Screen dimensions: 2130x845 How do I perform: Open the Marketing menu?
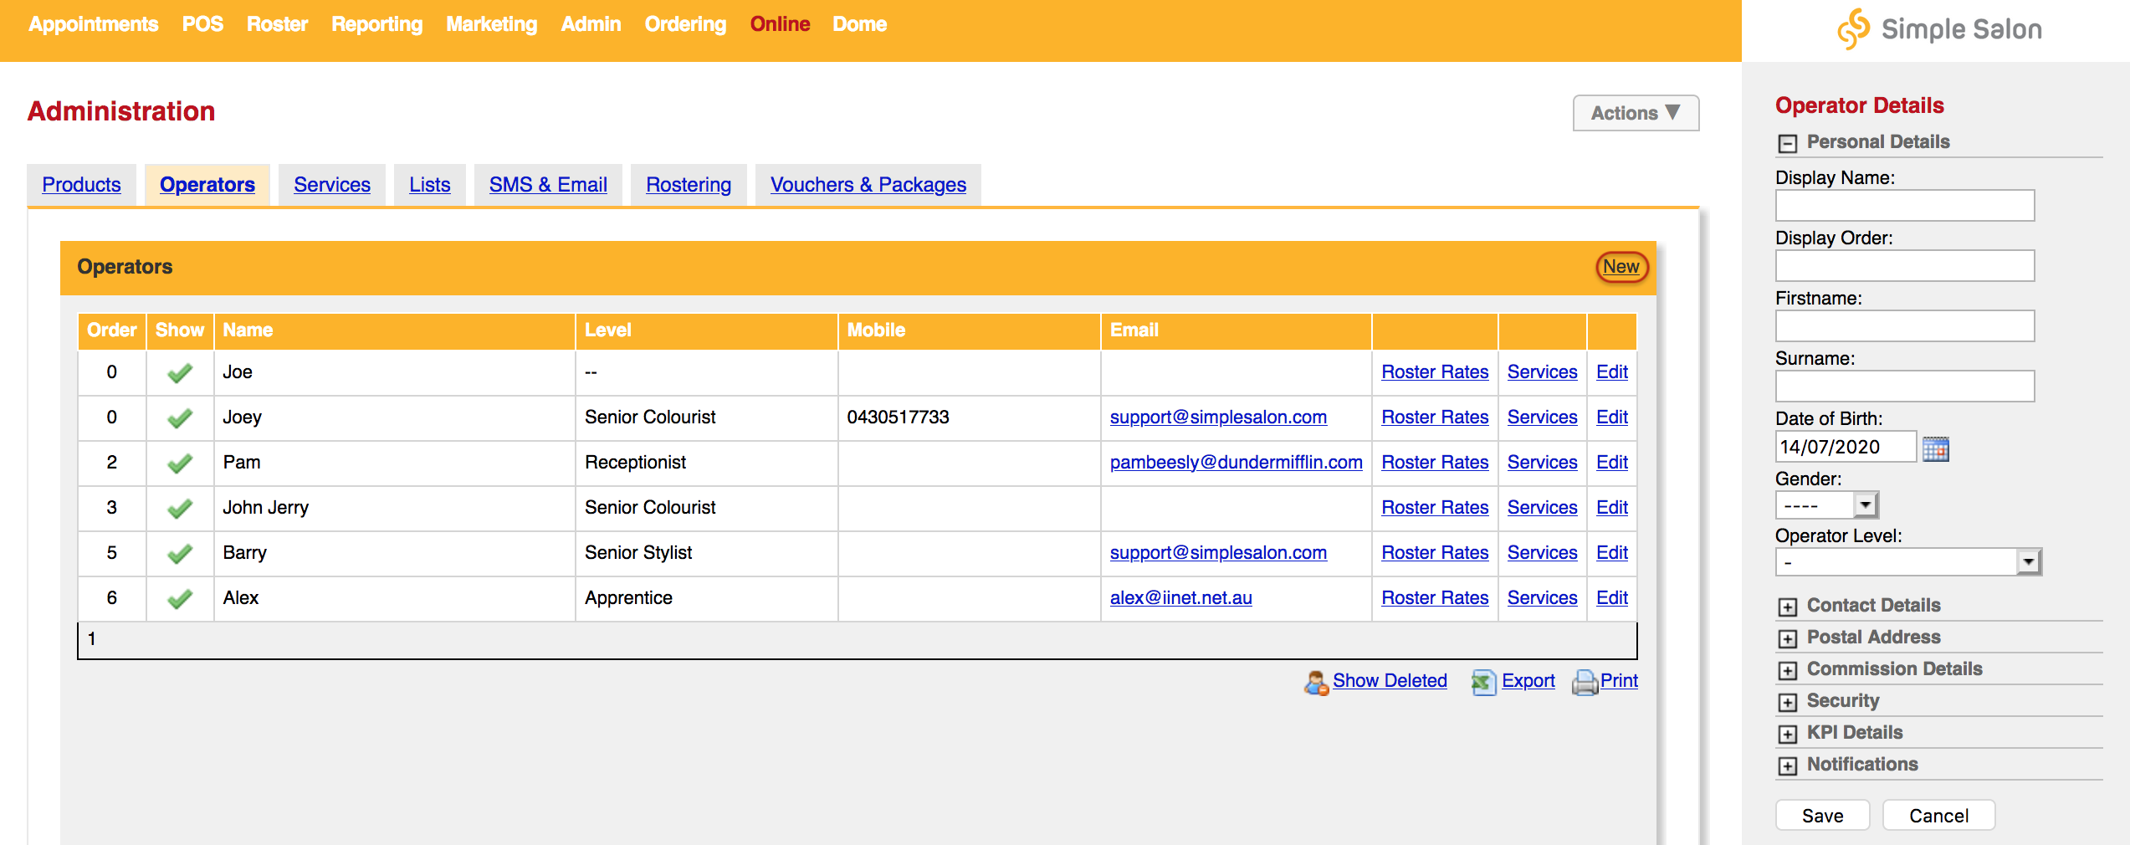[x=491, y=23]
